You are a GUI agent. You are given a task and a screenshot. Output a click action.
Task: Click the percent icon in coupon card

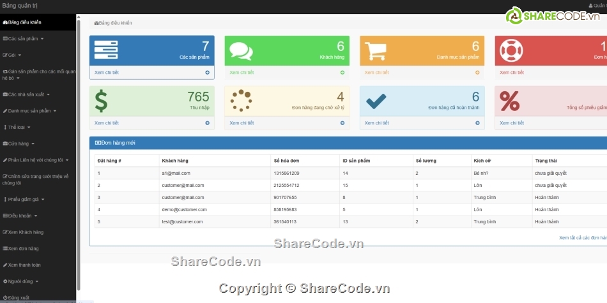509,101
